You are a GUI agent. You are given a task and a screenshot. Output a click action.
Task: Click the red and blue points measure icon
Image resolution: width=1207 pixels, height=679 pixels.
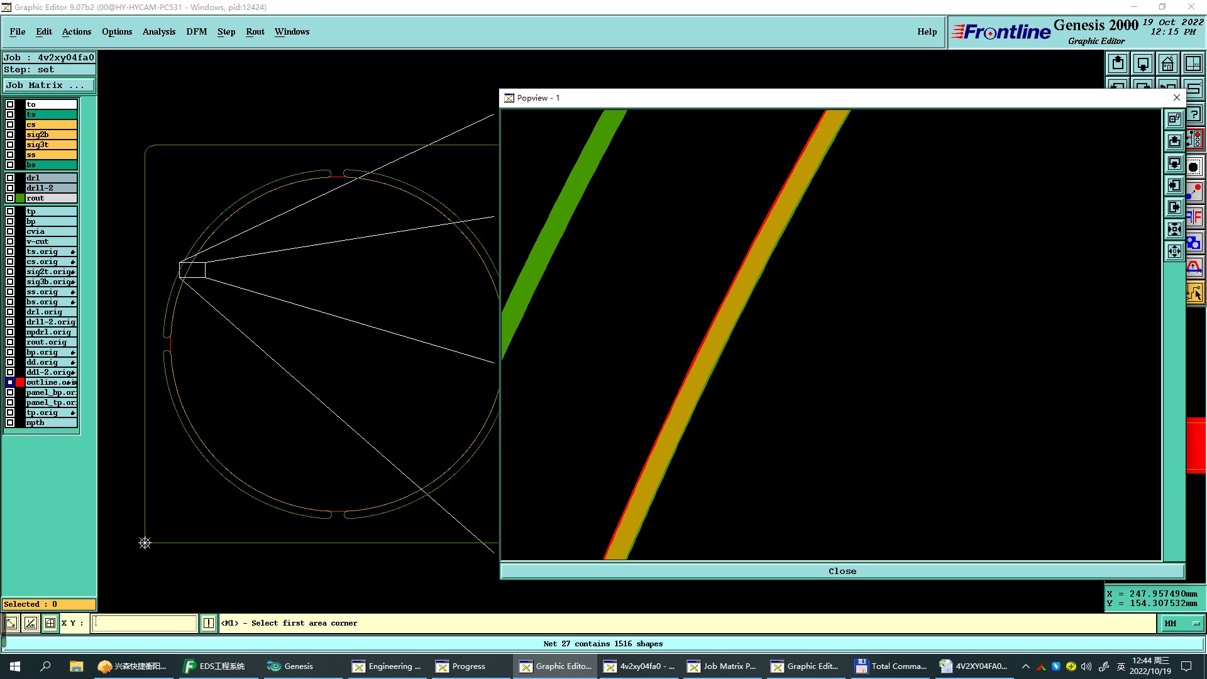(1194, 191)
